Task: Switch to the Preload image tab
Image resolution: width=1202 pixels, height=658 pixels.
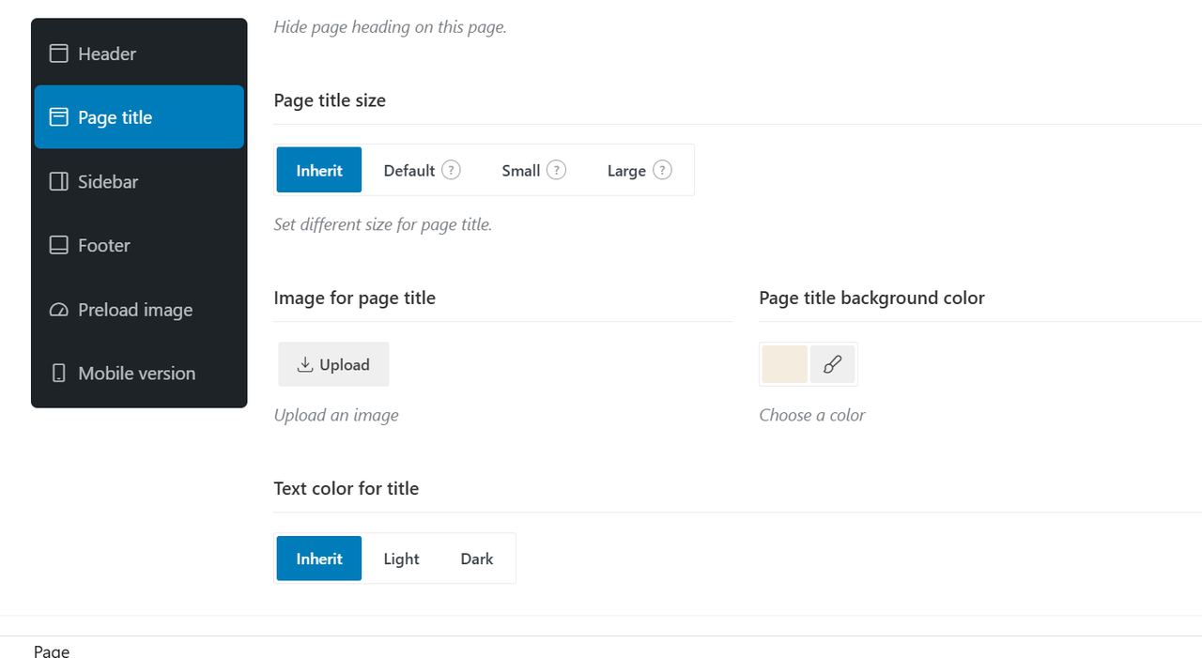Action: (139, 310)
